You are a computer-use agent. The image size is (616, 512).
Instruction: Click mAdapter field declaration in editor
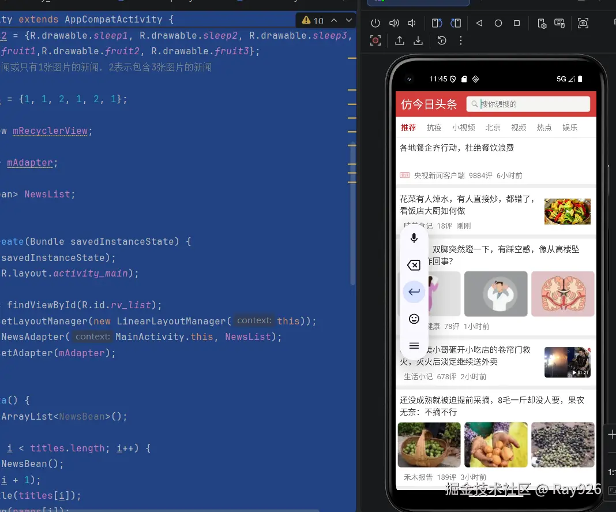point(30,163)
